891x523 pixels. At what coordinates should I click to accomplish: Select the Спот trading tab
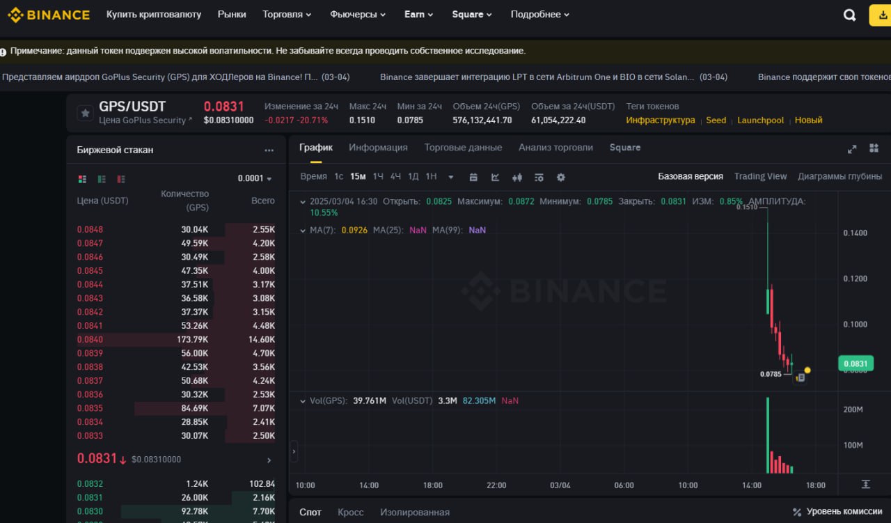pos(310,513)
